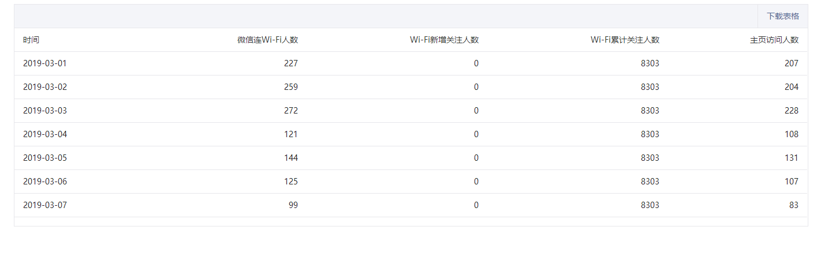This screenshot has width=832, height=253.
Task: Click the 主页访问人数 column header
Action: click(774, 40)
